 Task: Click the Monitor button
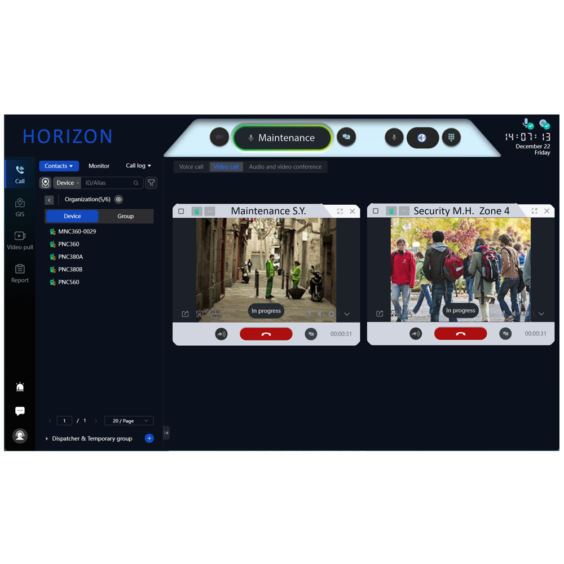click(99, 166)
